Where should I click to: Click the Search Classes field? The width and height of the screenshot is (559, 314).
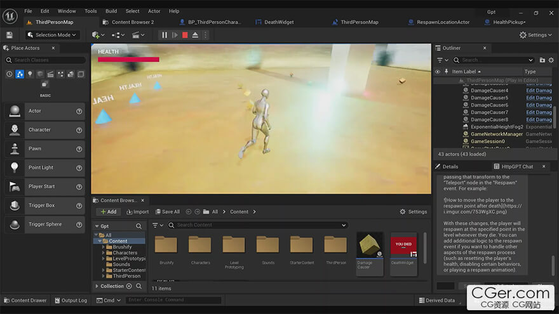tap(45, 60)
